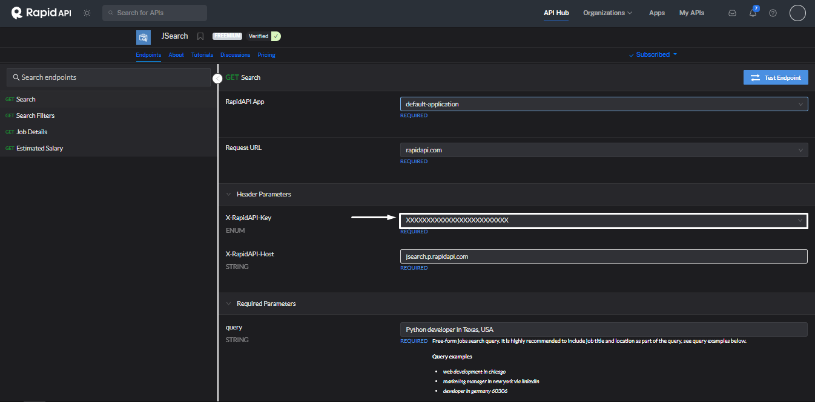Image resolution: width=815 pixels, height=402 pixels.
Task: Click the RapidAPI logo
Action: pyautogui.click(x=41, y=13)
